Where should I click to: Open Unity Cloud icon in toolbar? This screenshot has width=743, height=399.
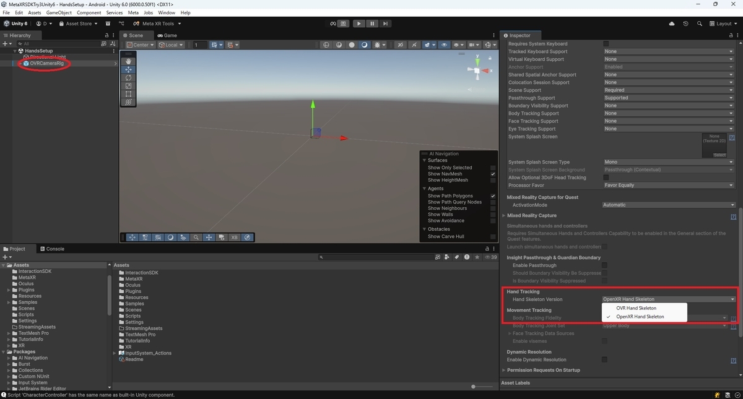[x=672, y=24]
